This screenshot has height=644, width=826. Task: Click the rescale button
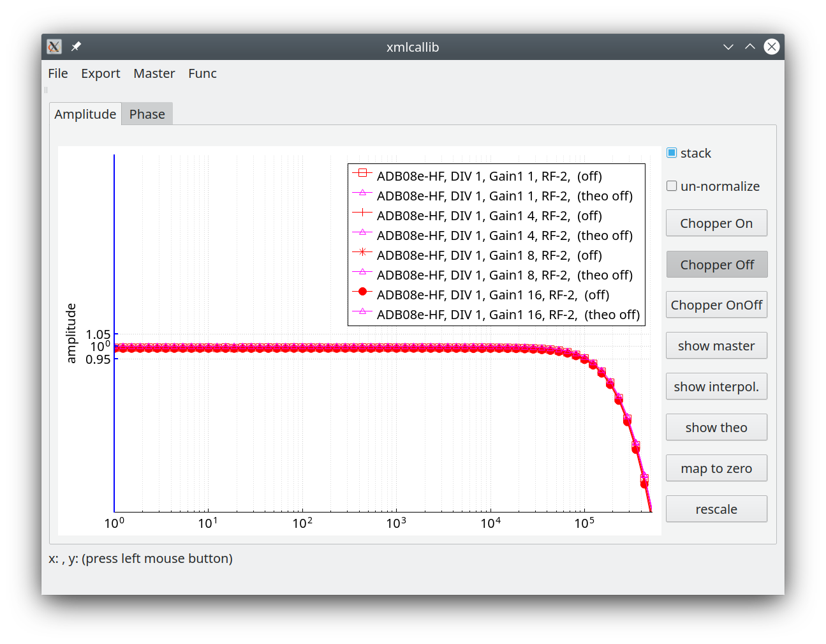coord(716,509)
